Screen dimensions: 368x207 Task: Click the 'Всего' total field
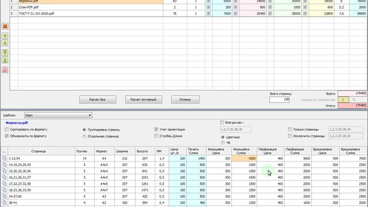pos(352,93)
